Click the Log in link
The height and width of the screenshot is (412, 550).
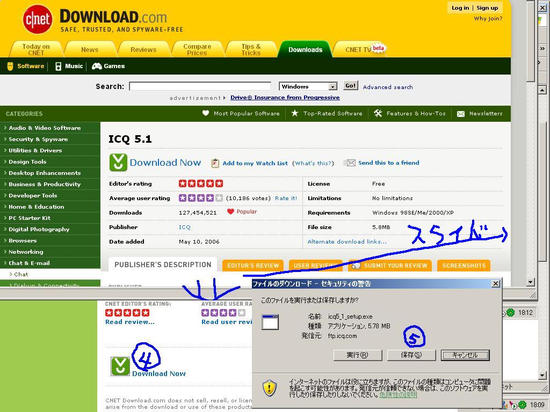point(460,8)
